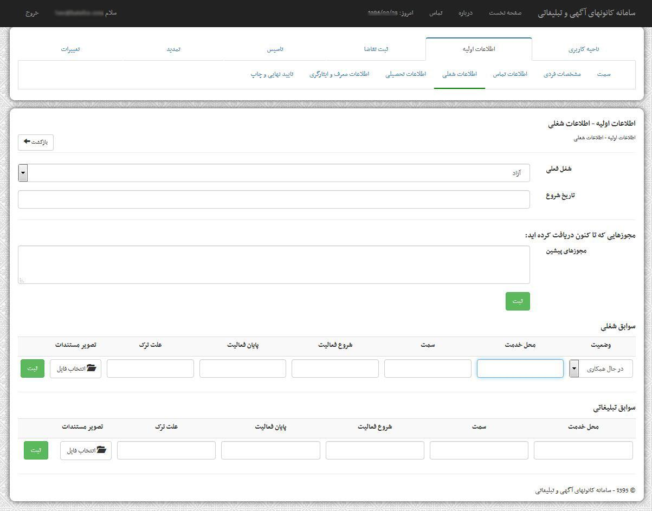Click the اطلاعات اولیه - اطلاعات شغلی breadcrumb text
Viewport: 652px width, 511px height.
tap(604, 138)
